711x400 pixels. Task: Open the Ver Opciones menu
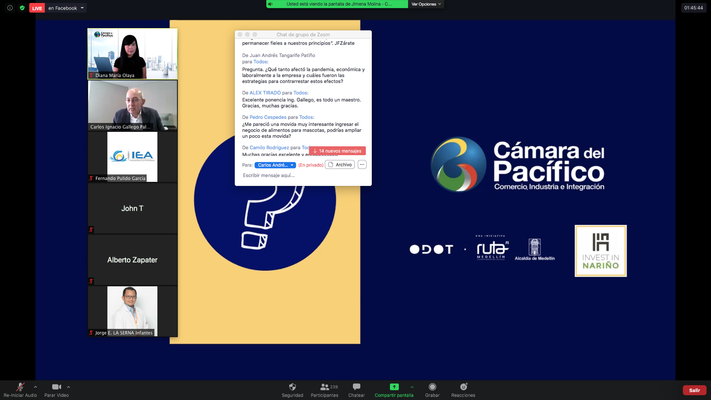point(426,4)
